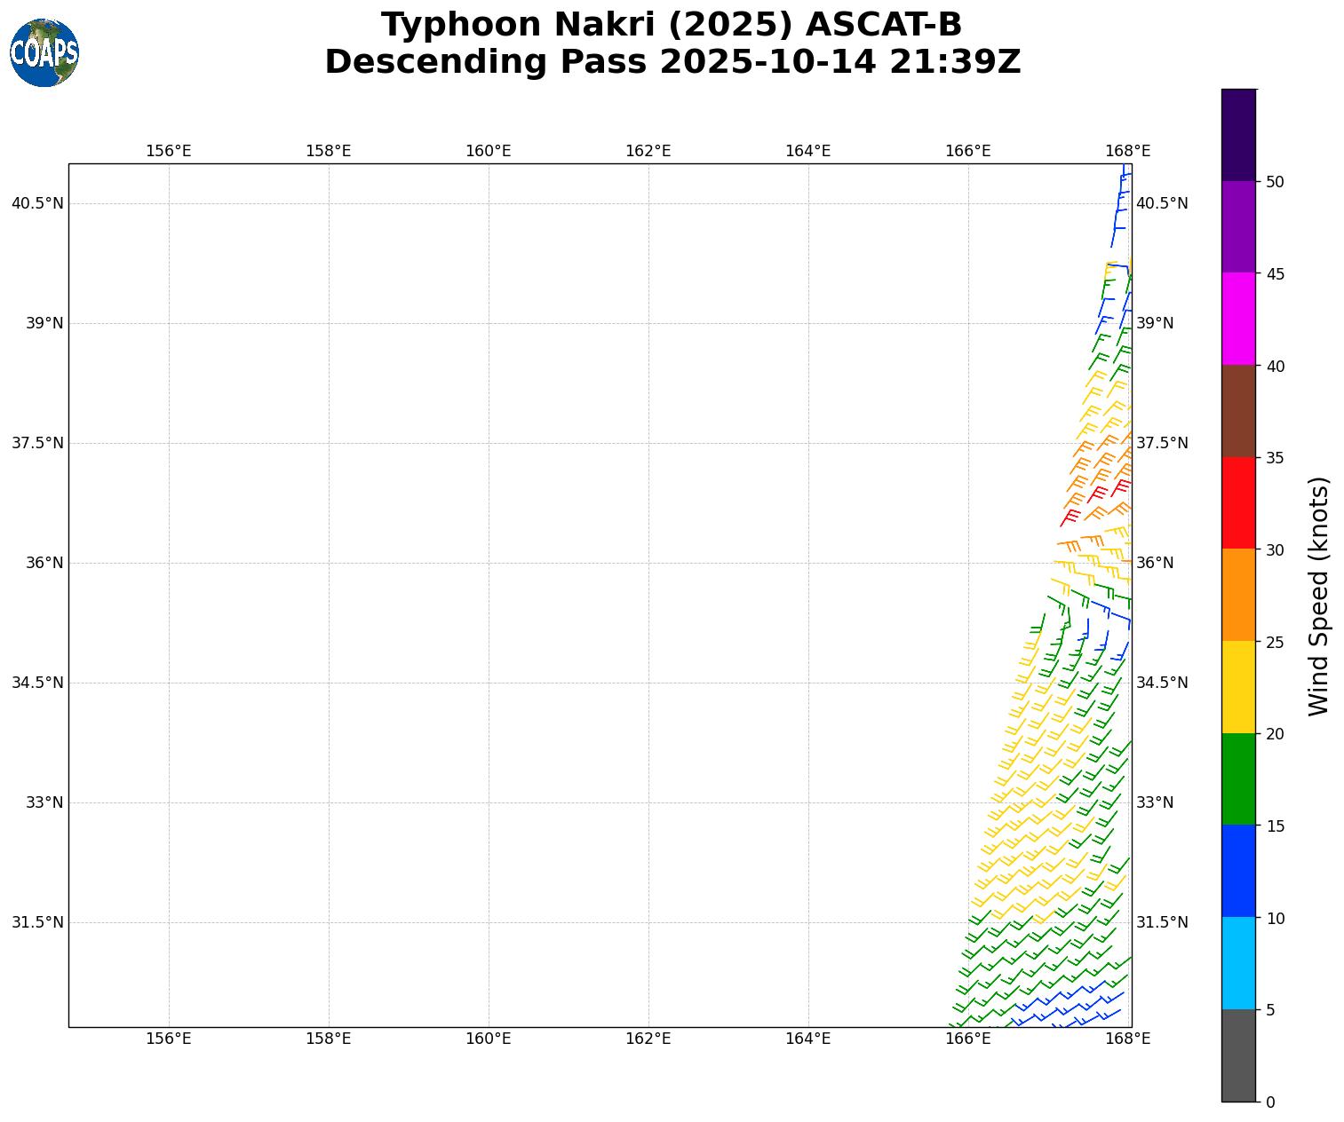The height and width of the screenshot is (1122, 1344).
Task: Select the orange 25-30 knots colorbar band
Action: click(x=1238, y=595)
